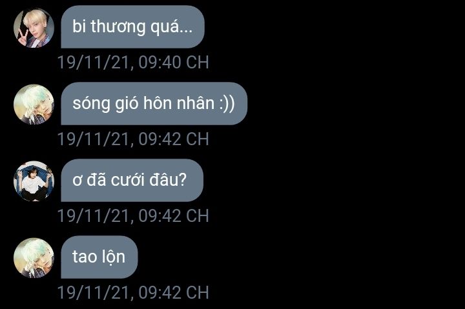Click the timestamp below 'ơ đã cưới đâu?'
The width and height of the screenshot is (465, 309).
click(x=133, y=215)
